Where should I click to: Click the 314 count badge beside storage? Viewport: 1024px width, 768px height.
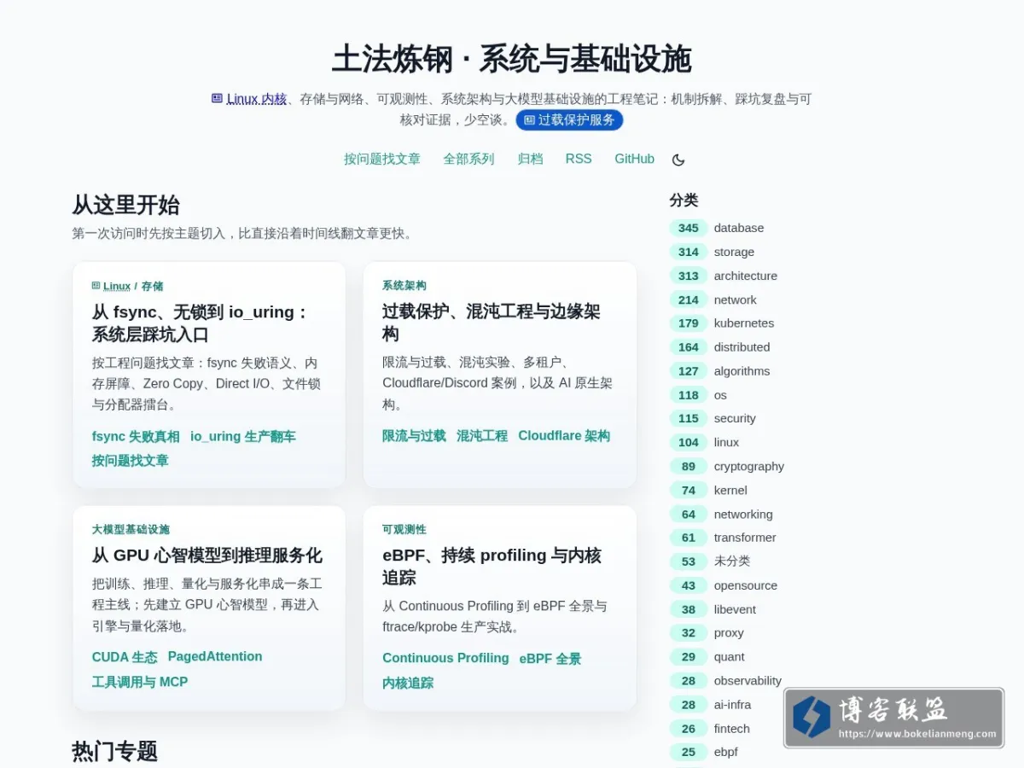(689, 252)
